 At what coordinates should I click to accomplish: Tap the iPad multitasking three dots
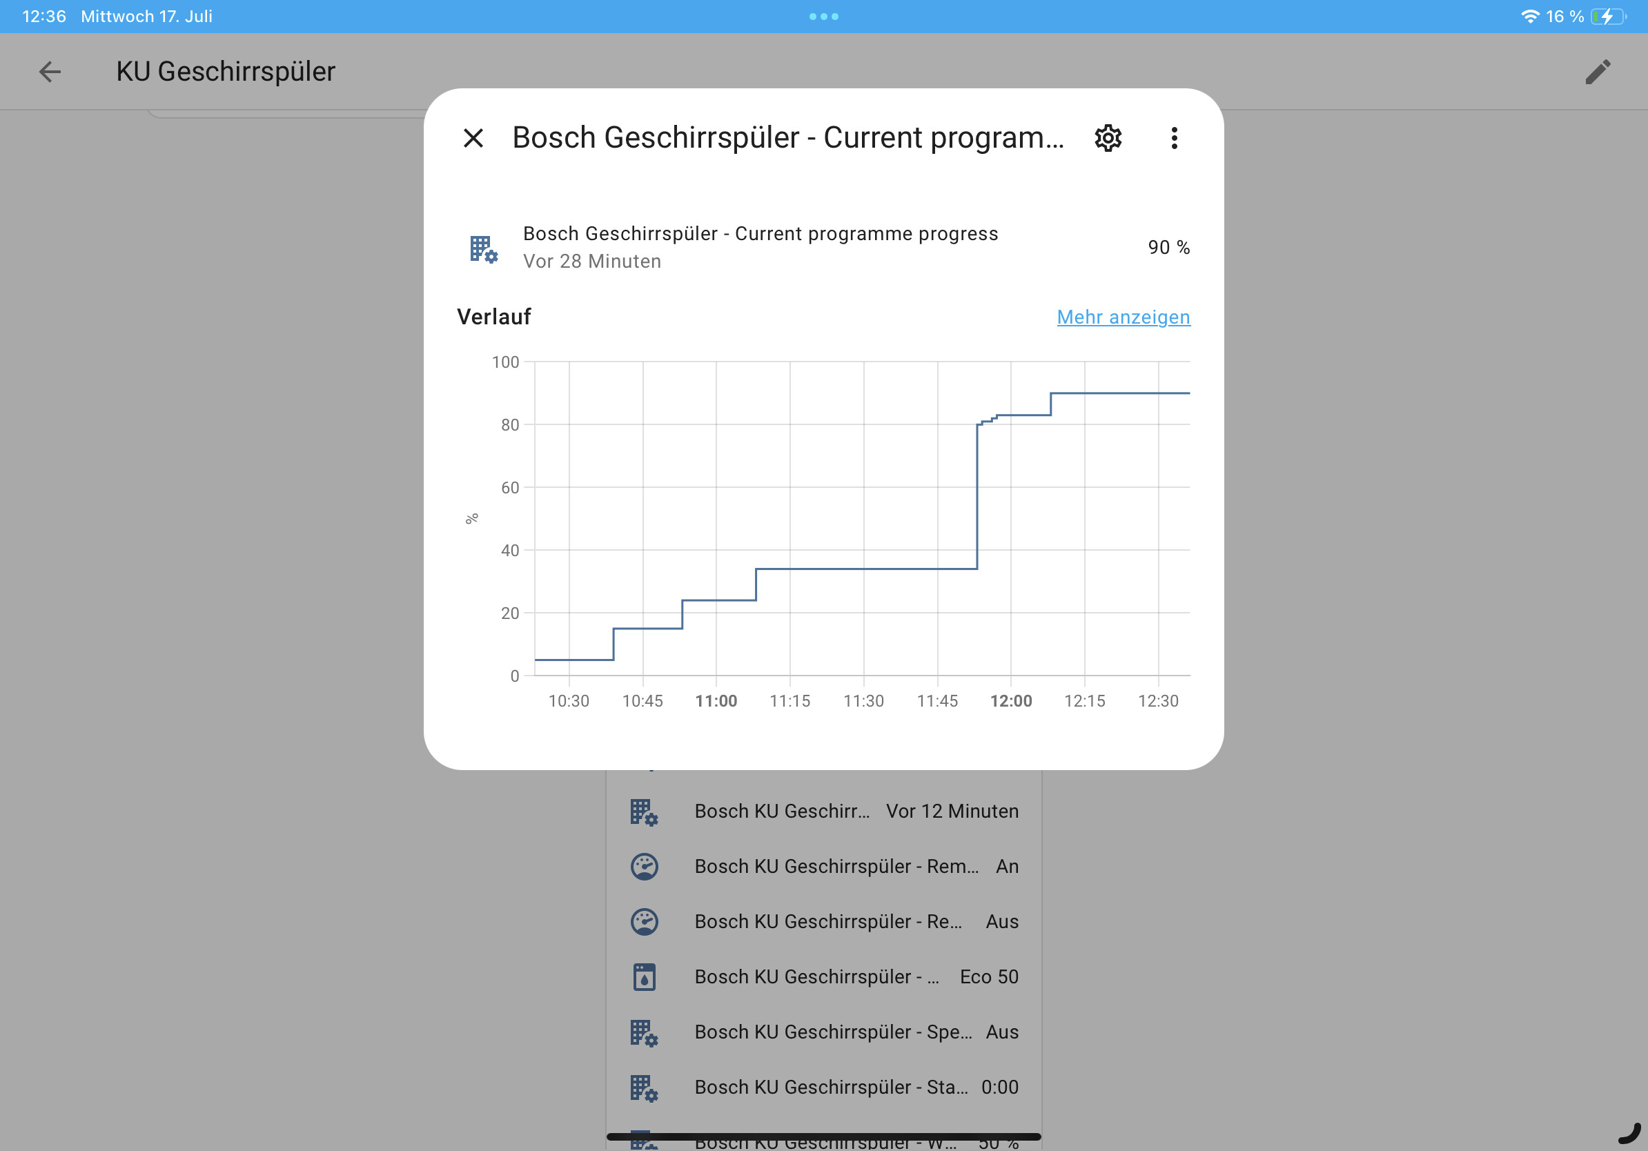click(823, 17)
